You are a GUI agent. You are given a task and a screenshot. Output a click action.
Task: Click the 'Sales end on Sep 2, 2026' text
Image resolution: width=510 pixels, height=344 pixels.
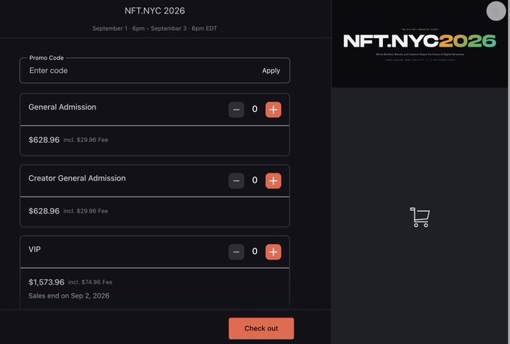pyautogui.click(x=69, y=296)
